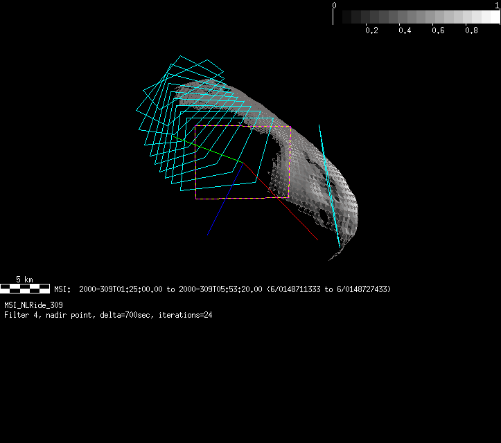Click the yellow-magenta dashed square's bottom edge
Screen dimensions: 501x443
pyautogui.click(x=243, y=199)
